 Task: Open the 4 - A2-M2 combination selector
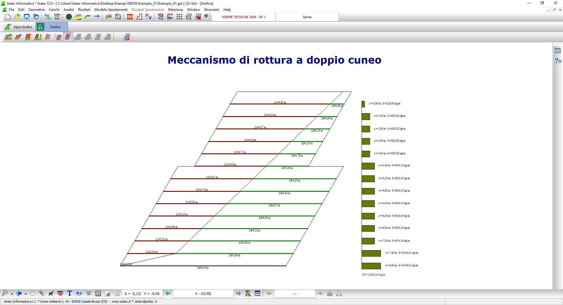(203, 294)
